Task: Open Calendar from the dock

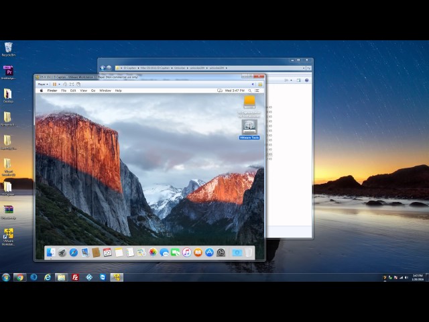Action: tap(107, 252)
